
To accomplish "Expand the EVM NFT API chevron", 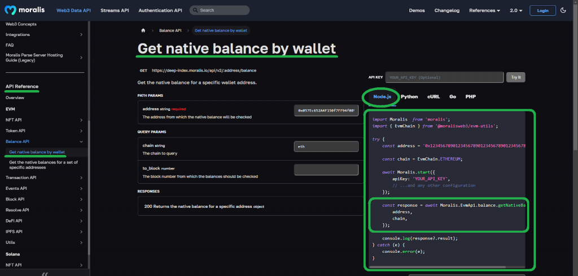I will click(x=81, y=120).
